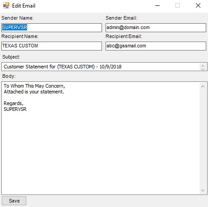Place cursor in the Subject text box
208x207 pixels.
(101, 67)
